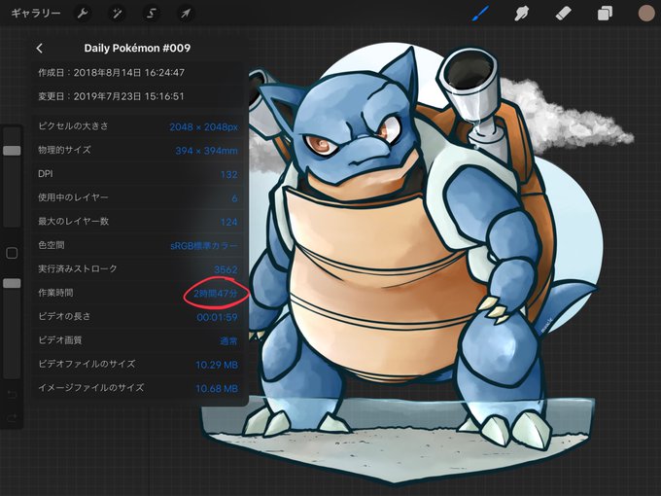Select the Brush tool
Image resolution: width=661 pixels, height=496 pixels.
(x=480, y=14)
